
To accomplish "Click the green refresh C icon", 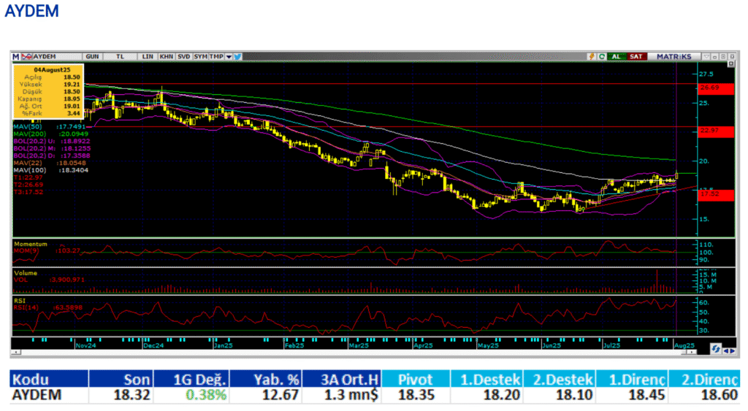I will click(x=602, y=56).
